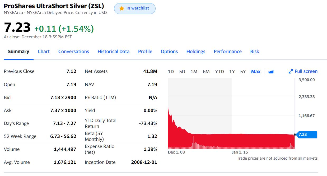
Task: Open the Holdings tab
Action: [x=196, y=52]
